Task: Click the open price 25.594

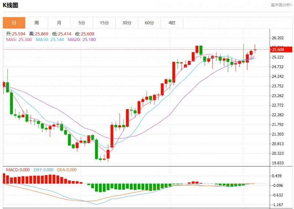Action: coord(19,34)
